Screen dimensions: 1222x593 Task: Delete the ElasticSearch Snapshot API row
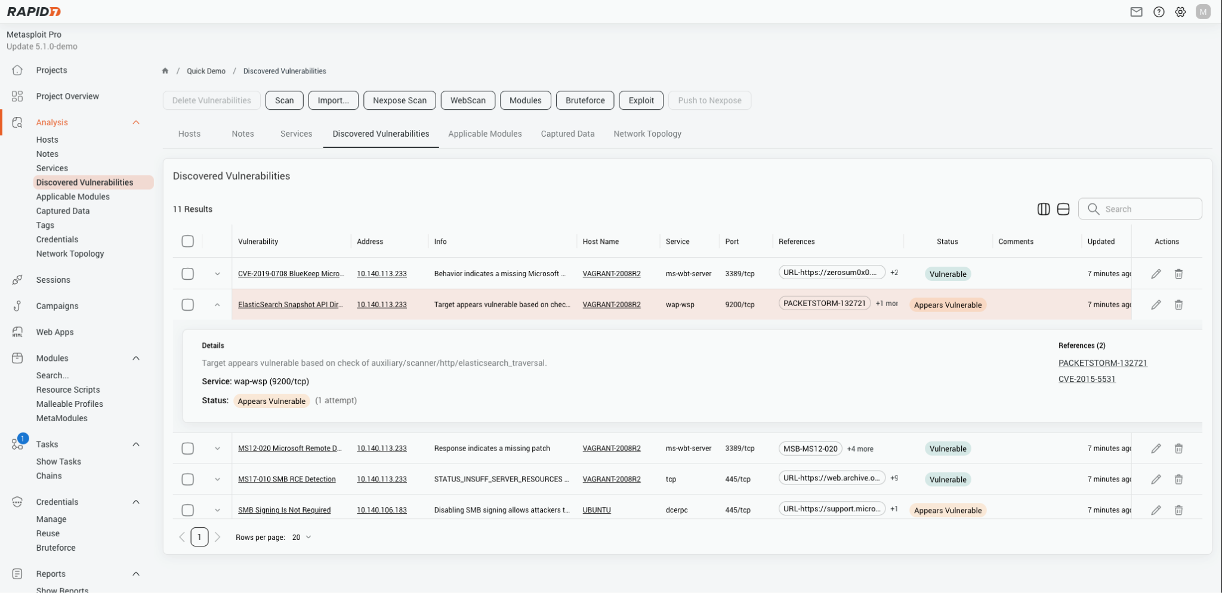click(1178, 305)
